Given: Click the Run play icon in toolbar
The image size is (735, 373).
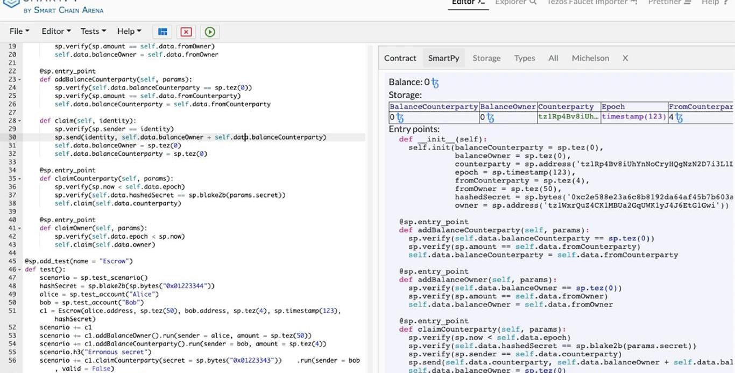Looking at the screenshot, I should [x=210, y=32].
